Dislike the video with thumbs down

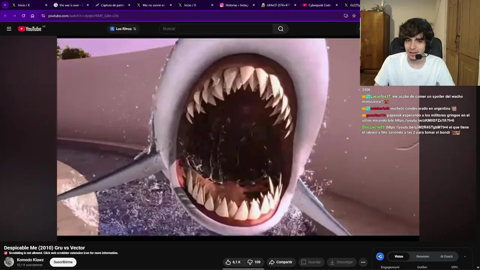(x=254, y=262)
